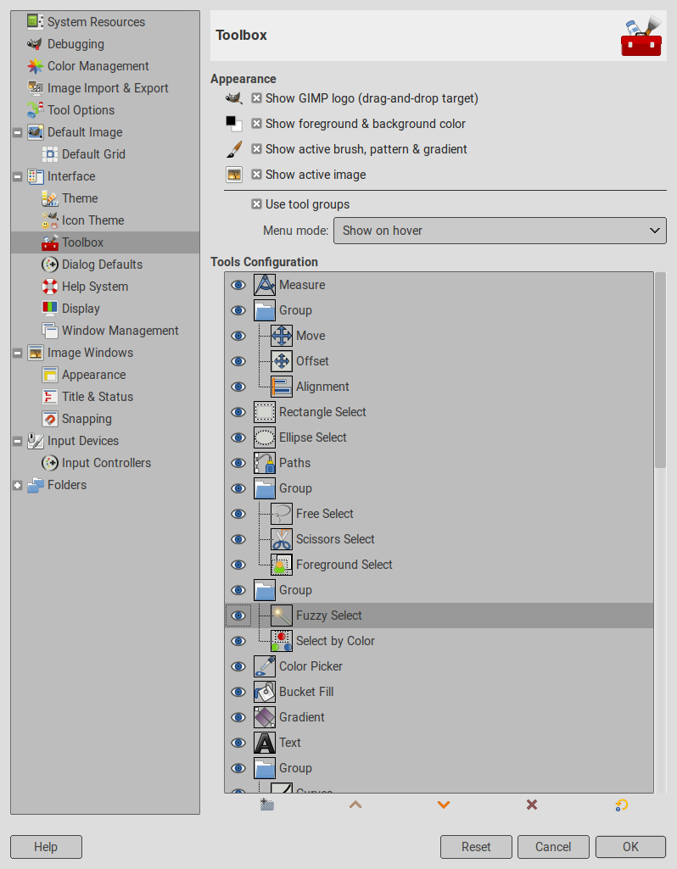This screenshot has height=869, width=677.
Task: Toggle visibility eye for Fuzzy Select
Action: click(238, 616)
